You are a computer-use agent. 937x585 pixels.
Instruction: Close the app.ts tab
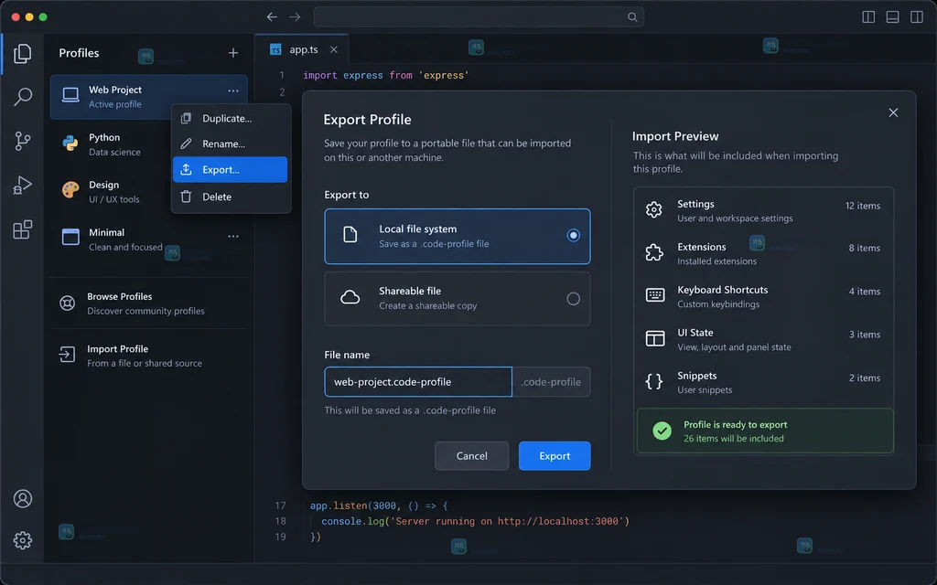[x=334, y=49]
